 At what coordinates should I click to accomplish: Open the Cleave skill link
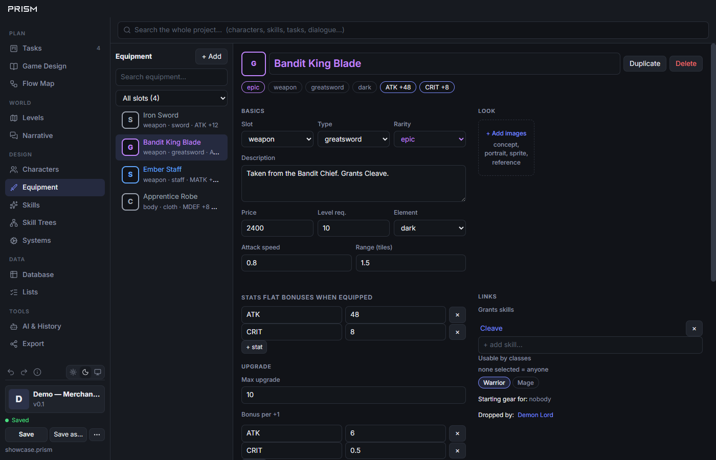click(491, 329)
